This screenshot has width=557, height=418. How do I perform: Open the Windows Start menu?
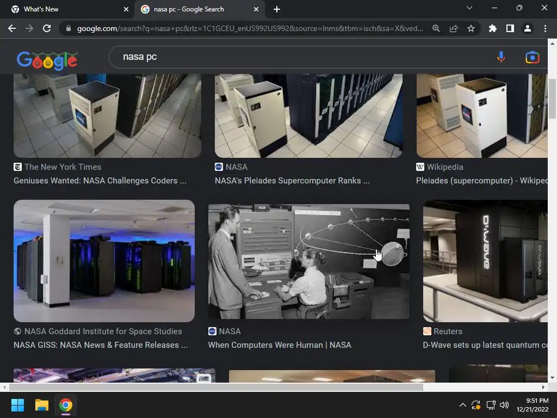17,405
